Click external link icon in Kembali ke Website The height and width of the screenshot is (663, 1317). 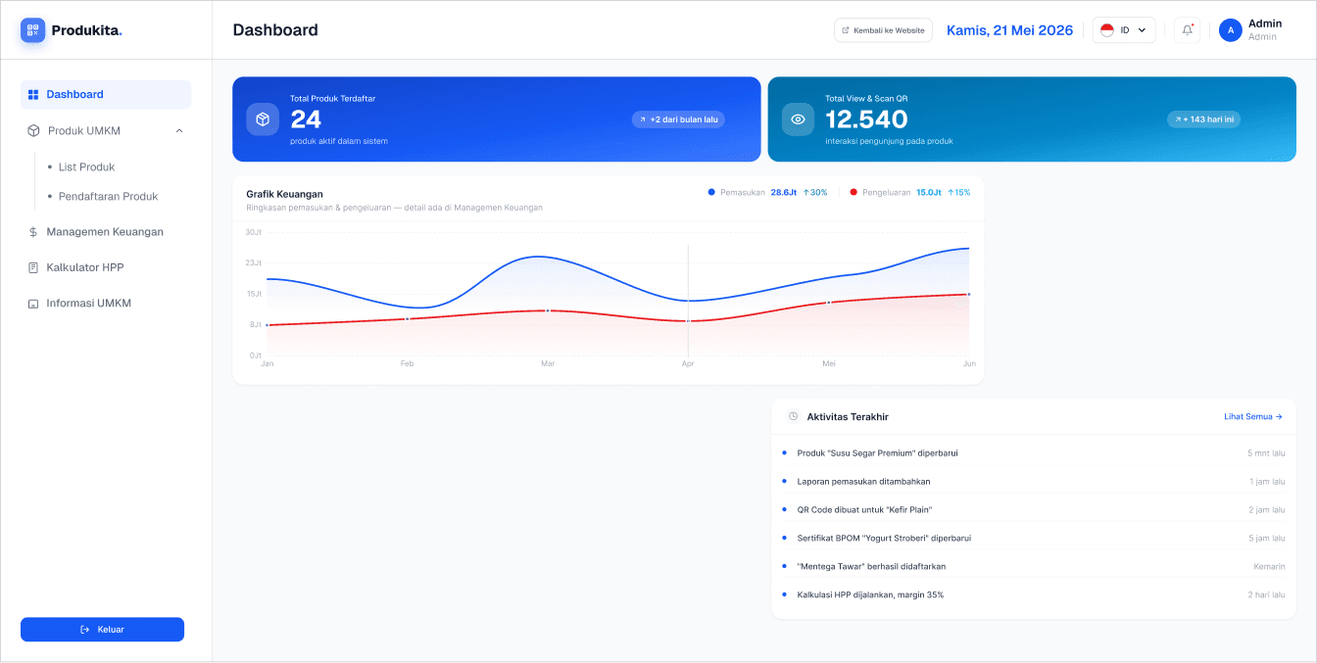(x=847, y=30)
